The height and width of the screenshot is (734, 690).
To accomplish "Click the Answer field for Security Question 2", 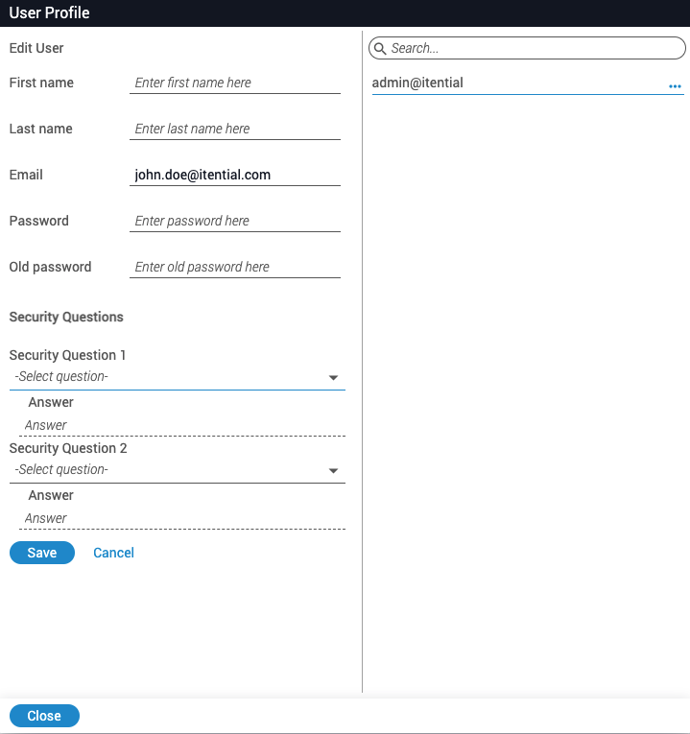I will click(x=182, y=518).
